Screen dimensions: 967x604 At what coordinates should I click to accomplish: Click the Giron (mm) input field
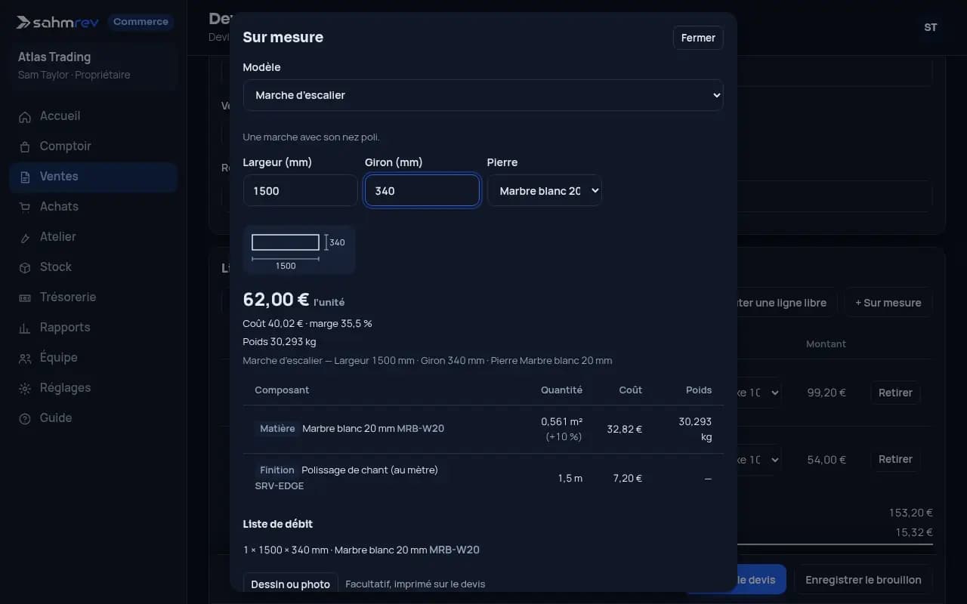tap(422, 191)
